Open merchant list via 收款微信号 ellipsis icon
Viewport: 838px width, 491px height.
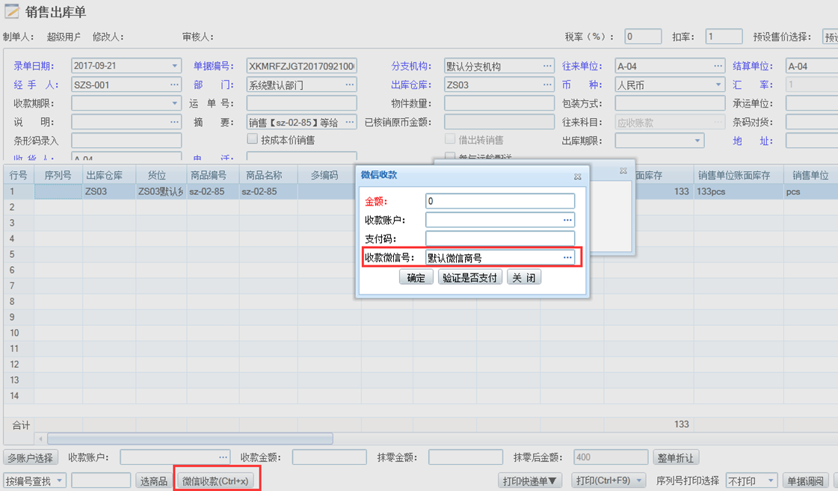click(568, 258)
